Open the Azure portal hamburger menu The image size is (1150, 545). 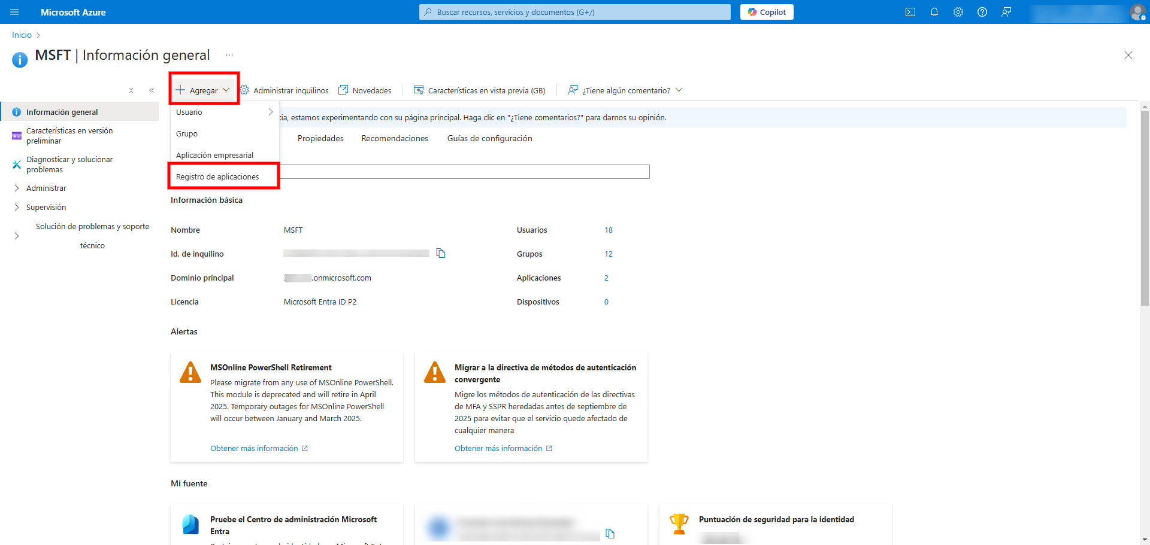coord(14,12)
